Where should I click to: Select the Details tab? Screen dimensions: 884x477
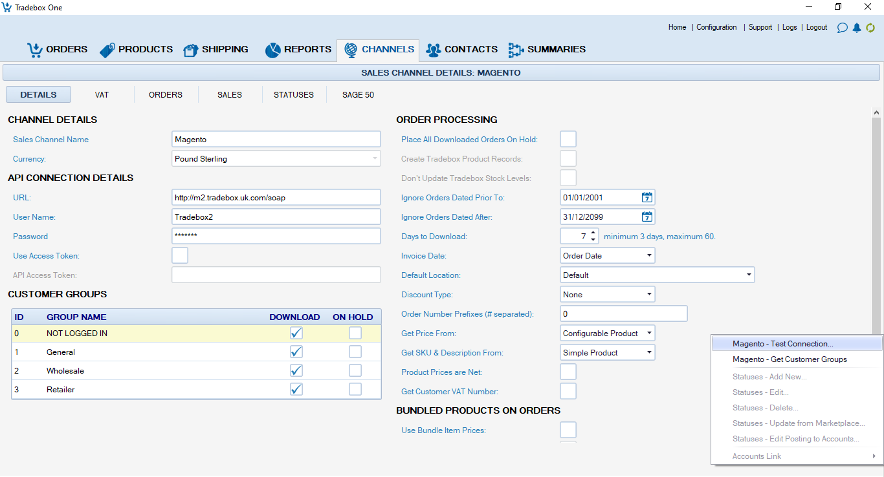pyautogui.click(x=38, y=94)
